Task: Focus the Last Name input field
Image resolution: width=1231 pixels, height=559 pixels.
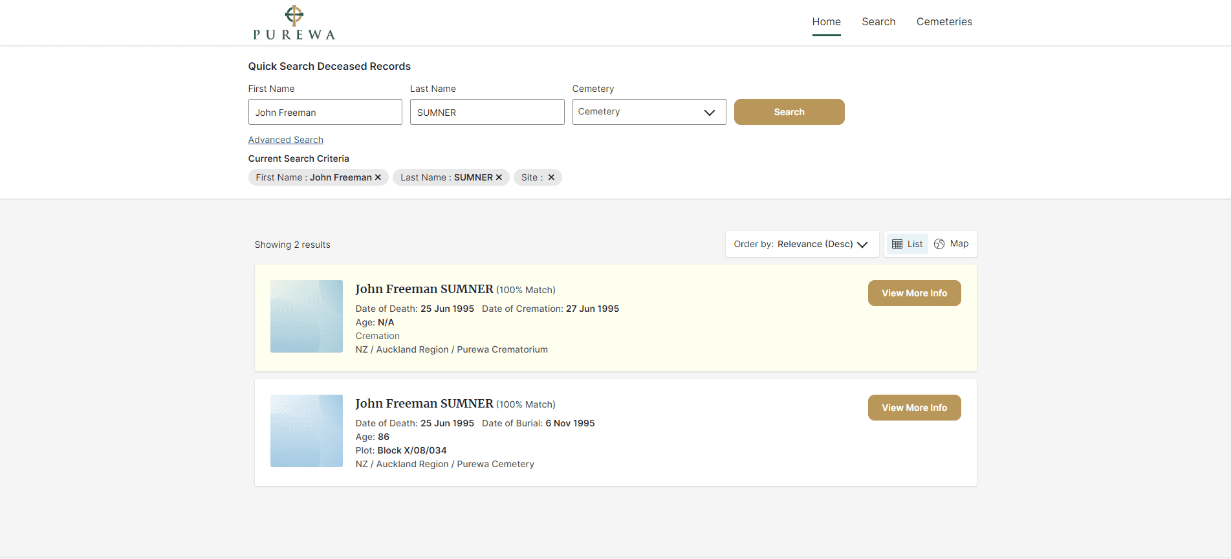Action: tap(487, 112)
